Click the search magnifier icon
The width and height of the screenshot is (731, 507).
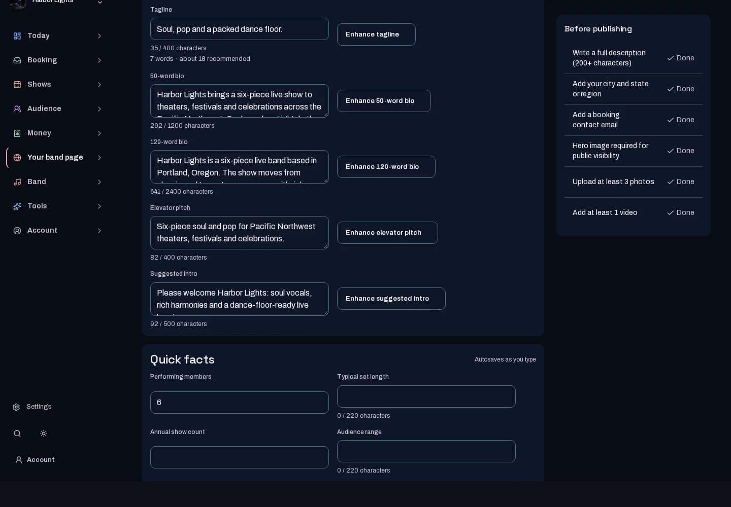click(17, 433)
